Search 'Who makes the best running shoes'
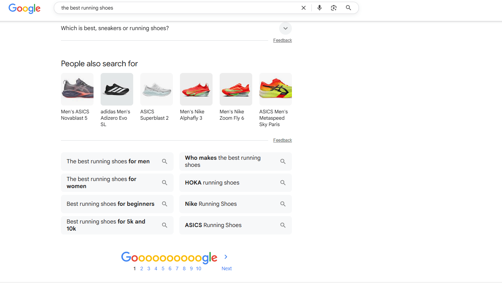The image size is (502, 283). 236,162
